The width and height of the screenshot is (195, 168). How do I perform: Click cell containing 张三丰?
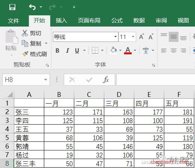coord(29,163)
